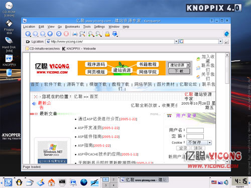
Task: Launch Konsole terminal panel icon
Action: (62, 182)
